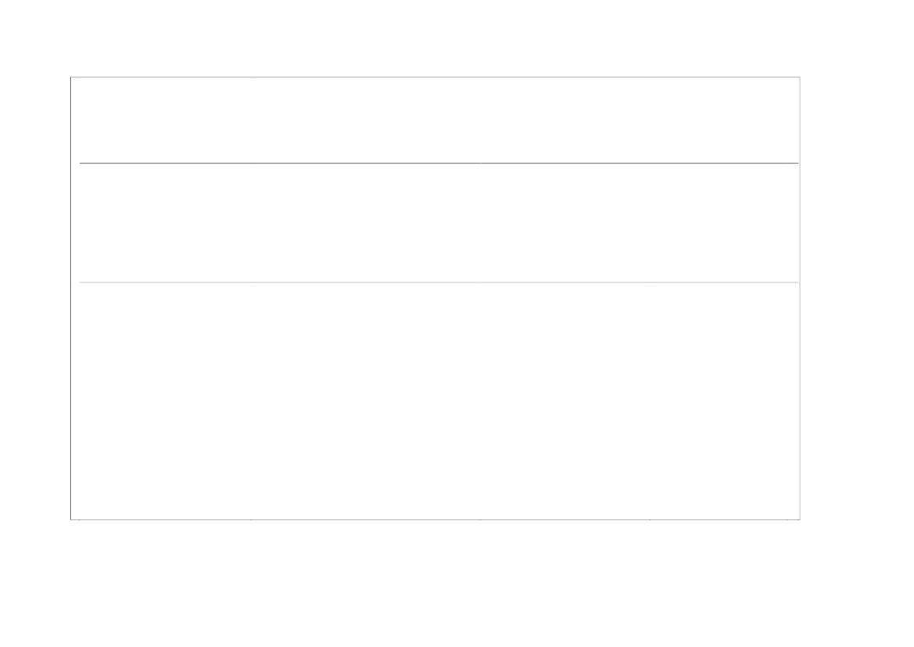Screen dimensions: 914x647
Task: Click the first tick mark on the bottom axis
Action: click(x=80, y=519)
